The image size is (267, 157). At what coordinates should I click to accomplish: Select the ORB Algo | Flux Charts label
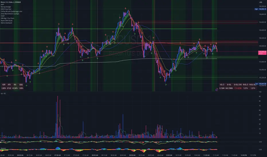[x=7, y=18]
